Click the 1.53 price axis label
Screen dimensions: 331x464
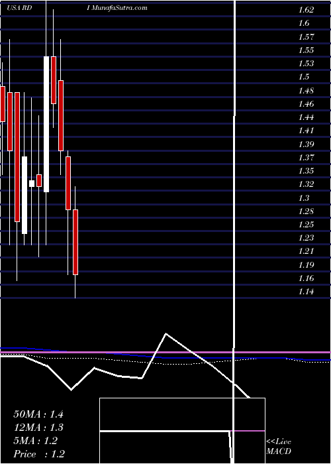(306, 64)
